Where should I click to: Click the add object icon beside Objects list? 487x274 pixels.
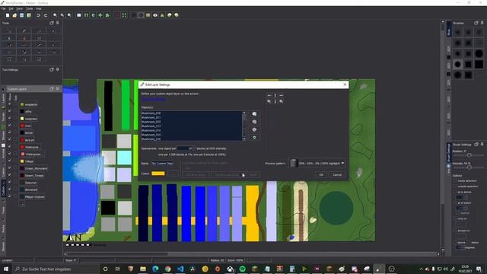pyautogui.click(x=254, y=114)
